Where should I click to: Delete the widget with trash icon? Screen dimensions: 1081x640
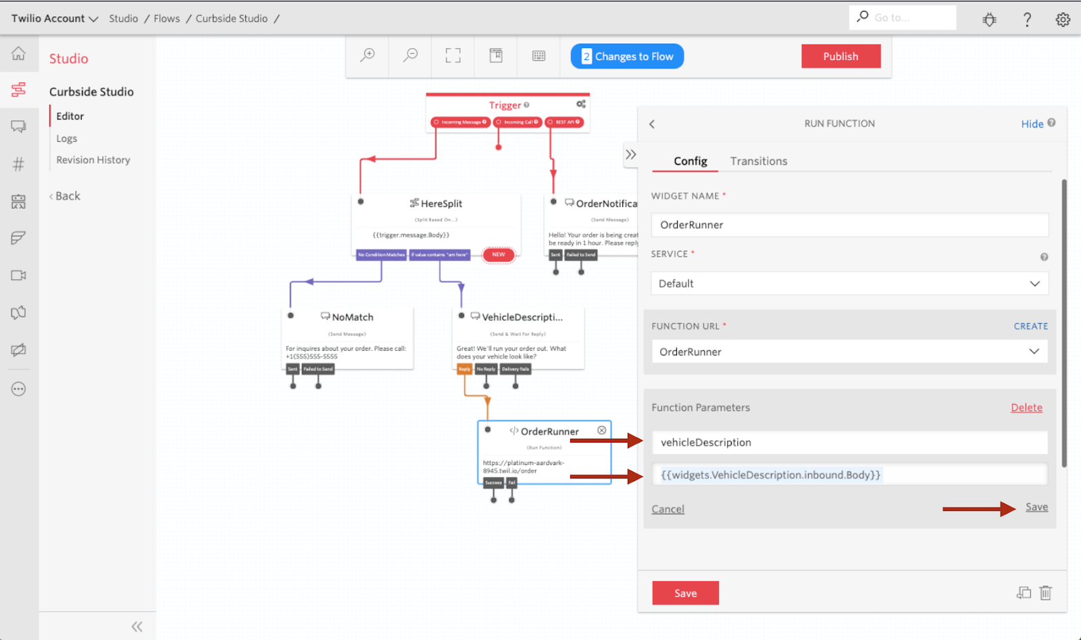click(1046, 593)
